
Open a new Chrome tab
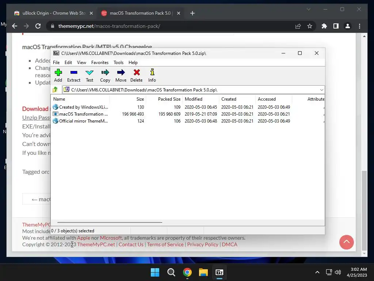[x=192, y=13]
